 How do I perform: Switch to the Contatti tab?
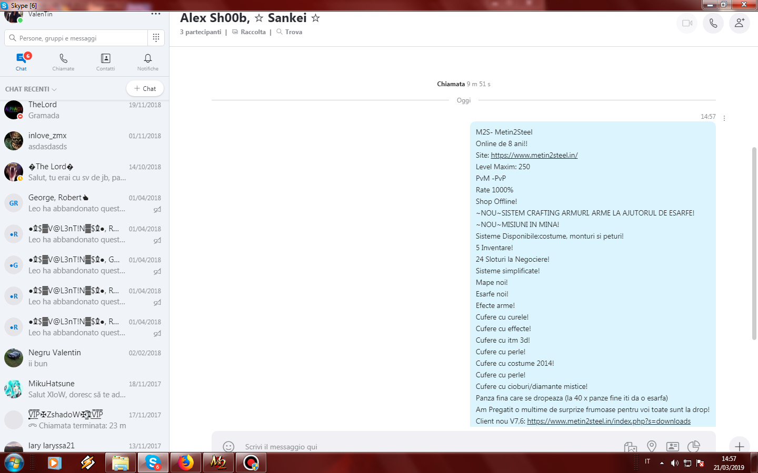pos(105,62)
